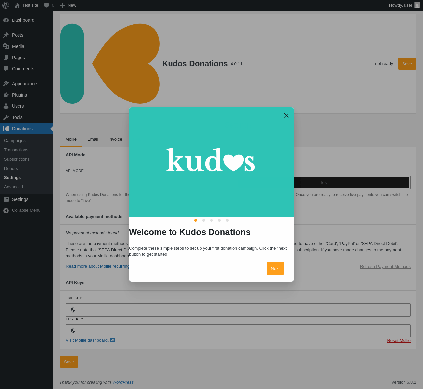This screenshot has width=423, height=389.
Task: Click into the Test Key input field
Action: tap(238, 331)
